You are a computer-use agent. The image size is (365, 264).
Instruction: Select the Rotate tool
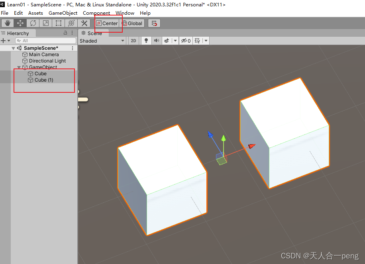click(33, 23)
